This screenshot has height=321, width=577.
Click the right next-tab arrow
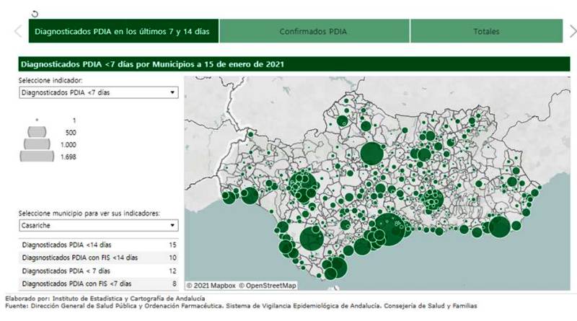pyautogui.click(x=572, y=31)
